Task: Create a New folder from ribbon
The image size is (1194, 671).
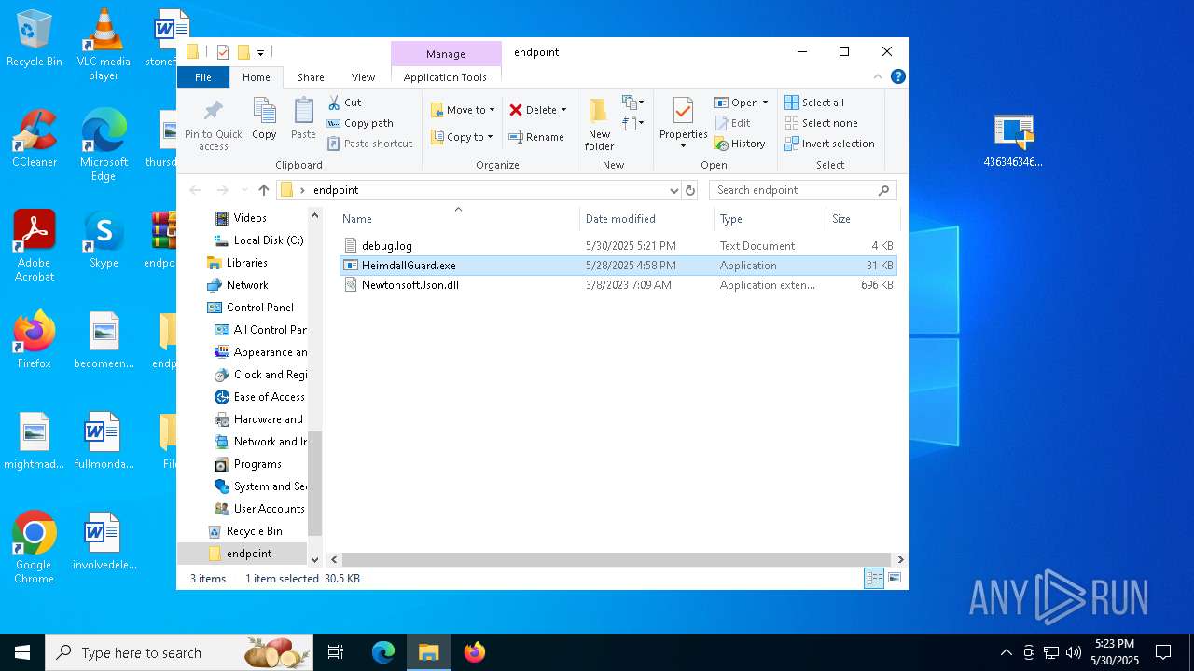Action: coord(599,124)
